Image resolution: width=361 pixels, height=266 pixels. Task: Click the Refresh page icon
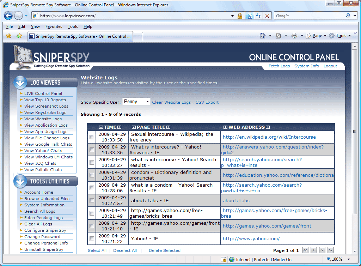(x=258, y=16)
